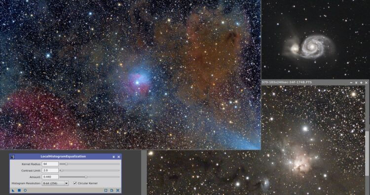Iconize the FTS image window
Viewport: 370px width, 195px height.
coord(351,82)
